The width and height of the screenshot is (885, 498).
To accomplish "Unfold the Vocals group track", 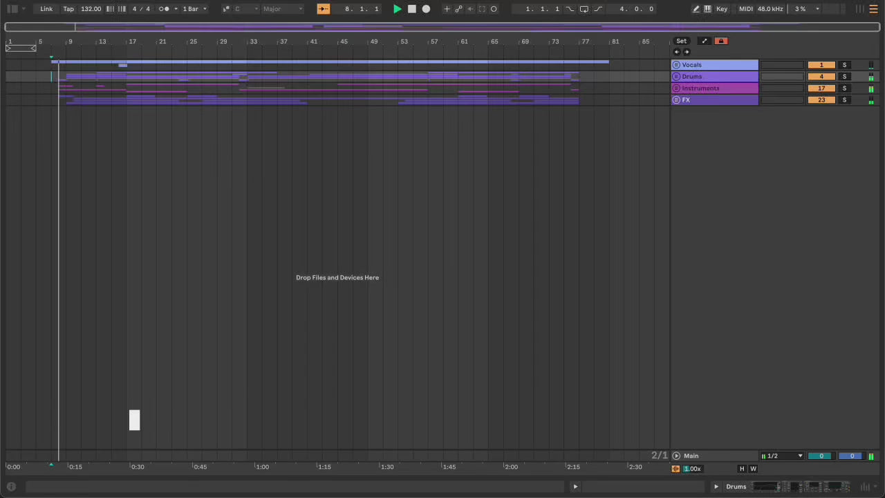I will pyautogui.click(x=676, y=65).
